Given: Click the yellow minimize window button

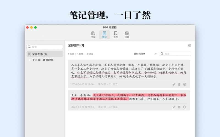Looking at the screenshot, I should point(31,27).
